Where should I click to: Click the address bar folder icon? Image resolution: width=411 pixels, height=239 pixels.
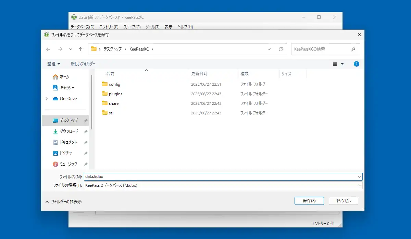94,49
